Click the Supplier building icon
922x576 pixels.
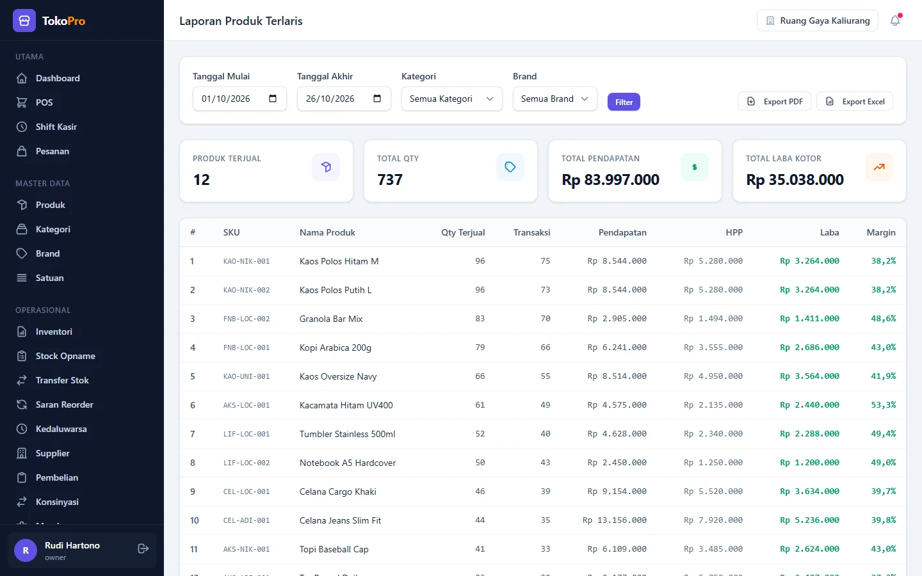coord(22,453)
